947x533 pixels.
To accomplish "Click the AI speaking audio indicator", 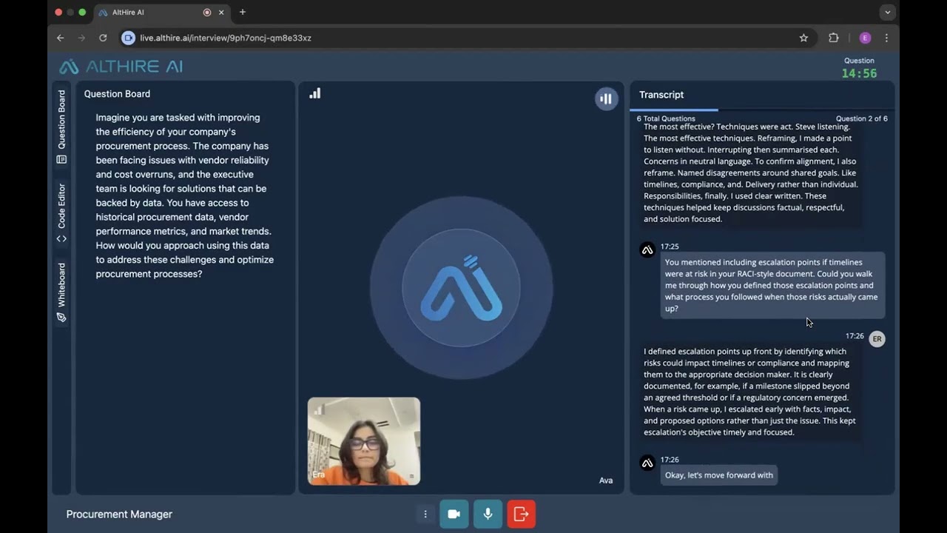I will tap(606, 98).
